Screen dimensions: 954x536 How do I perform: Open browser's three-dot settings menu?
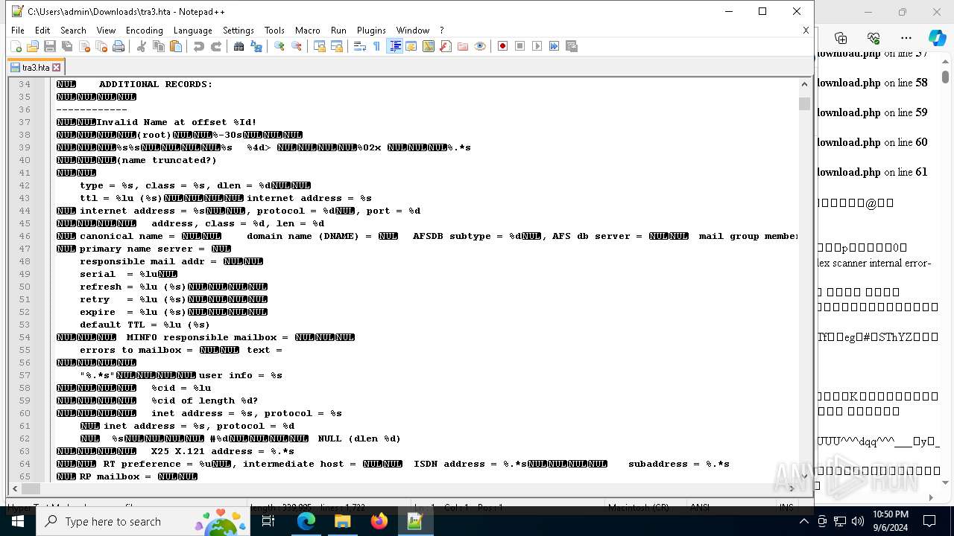[x=906, y=38]
